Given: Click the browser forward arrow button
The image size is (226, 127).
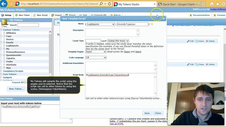Looking at the screenshot, I should [11, 4].
